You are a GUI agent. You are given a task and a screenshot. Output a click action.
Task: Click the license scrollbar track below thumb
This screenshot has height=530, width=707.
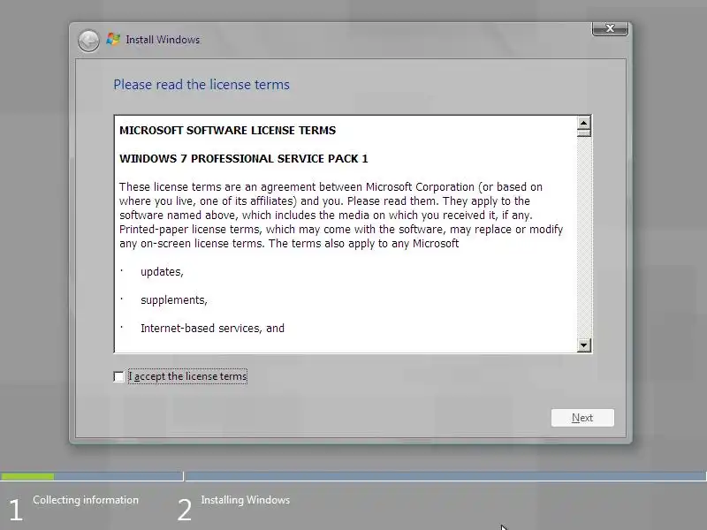point(584,238)
